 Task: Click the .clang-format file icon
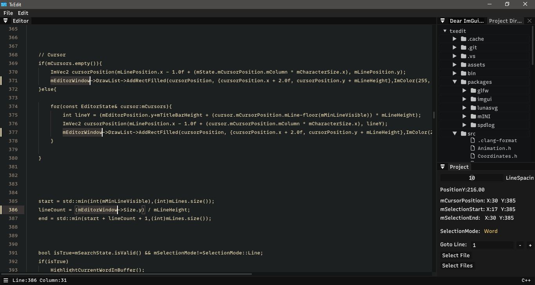(473, 140)
